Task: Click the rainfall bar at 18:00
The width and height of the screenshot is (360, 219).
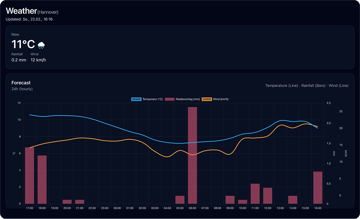Action: point(42,179)
